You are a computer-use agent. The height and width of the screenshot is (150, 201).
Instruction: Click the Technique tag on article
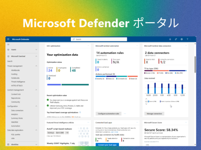51,133
